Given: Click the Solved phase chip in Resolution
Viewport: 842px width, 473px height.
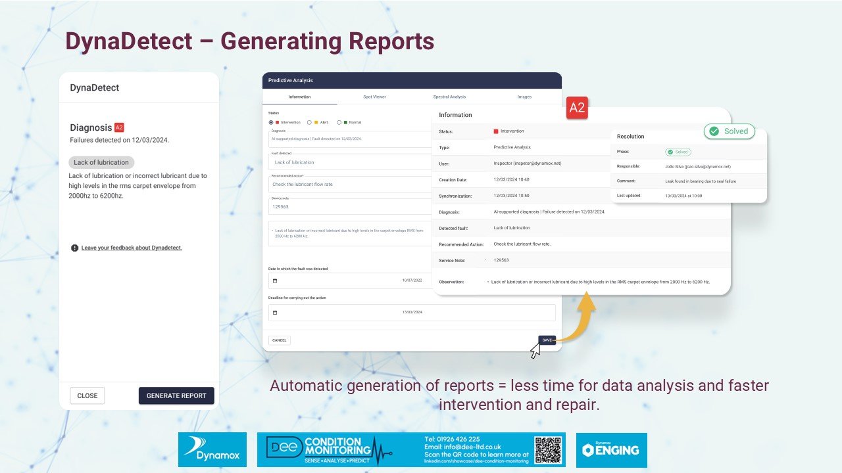Looking at the screenshot, I should point(678,152).
